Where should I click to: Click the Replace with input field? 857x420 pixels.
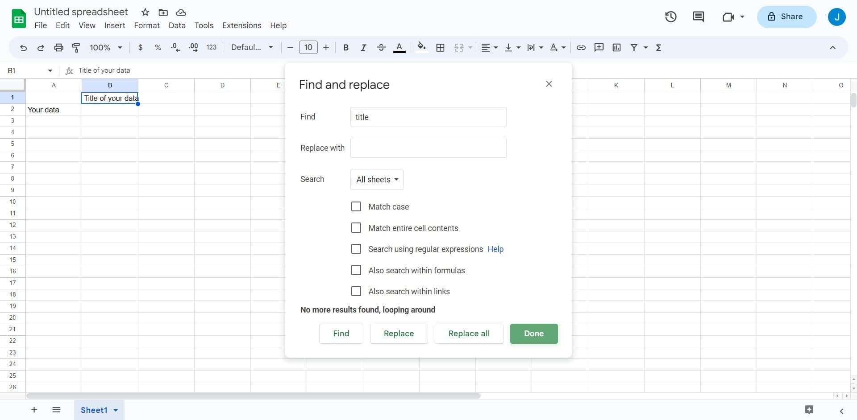point(428,148)
